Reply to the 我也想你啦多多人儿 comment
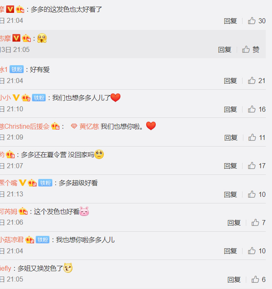 click(x=230, y=251)
